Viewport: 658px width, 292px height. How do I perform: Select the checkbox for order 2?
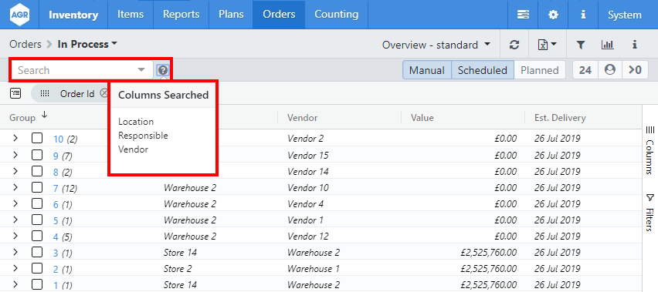click(37, 268)
